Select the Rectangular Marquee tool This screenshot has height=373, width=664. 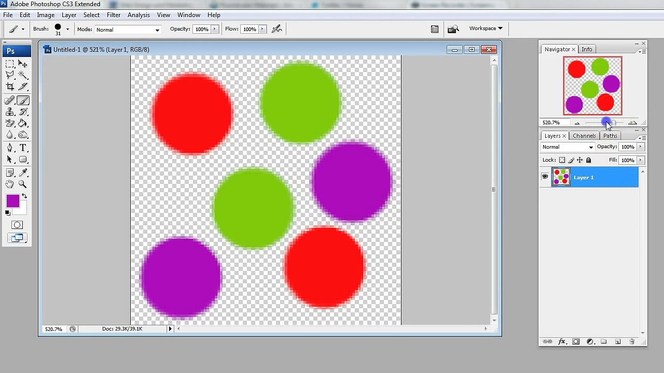(x=10, y=64)
